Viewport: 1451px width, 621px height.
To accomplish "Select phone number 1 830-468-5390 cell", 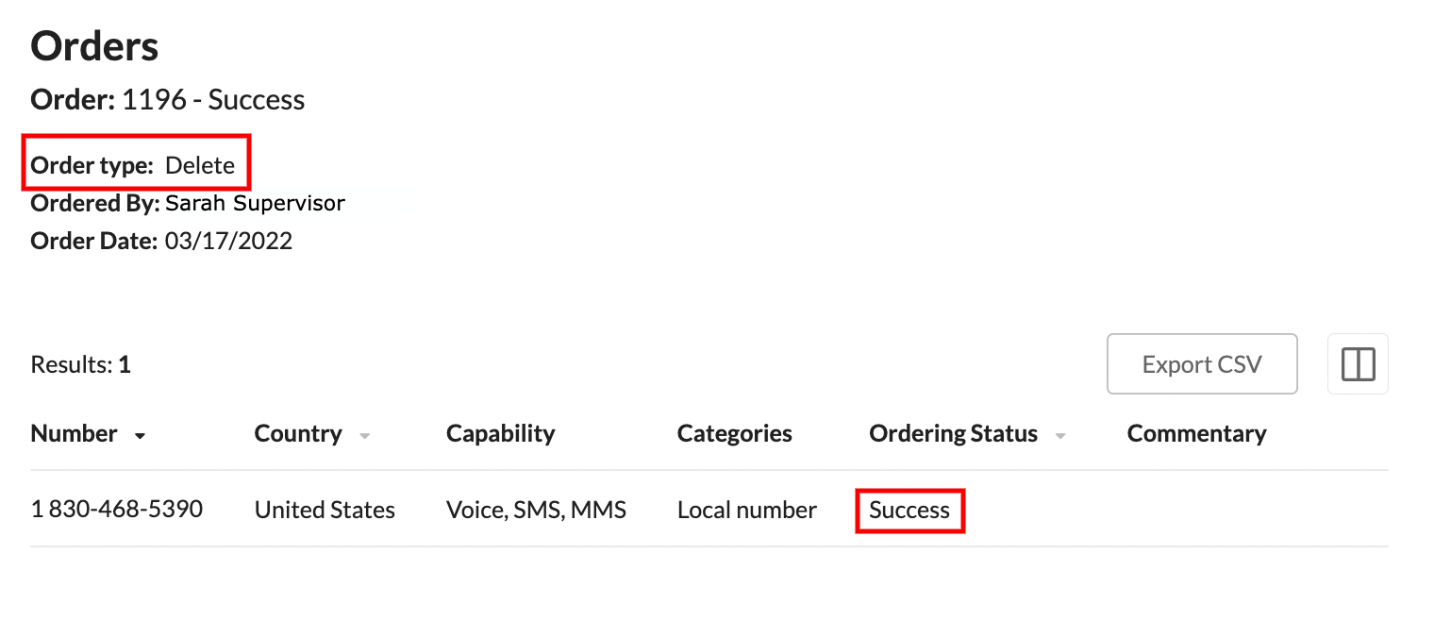I will [117, 510].
